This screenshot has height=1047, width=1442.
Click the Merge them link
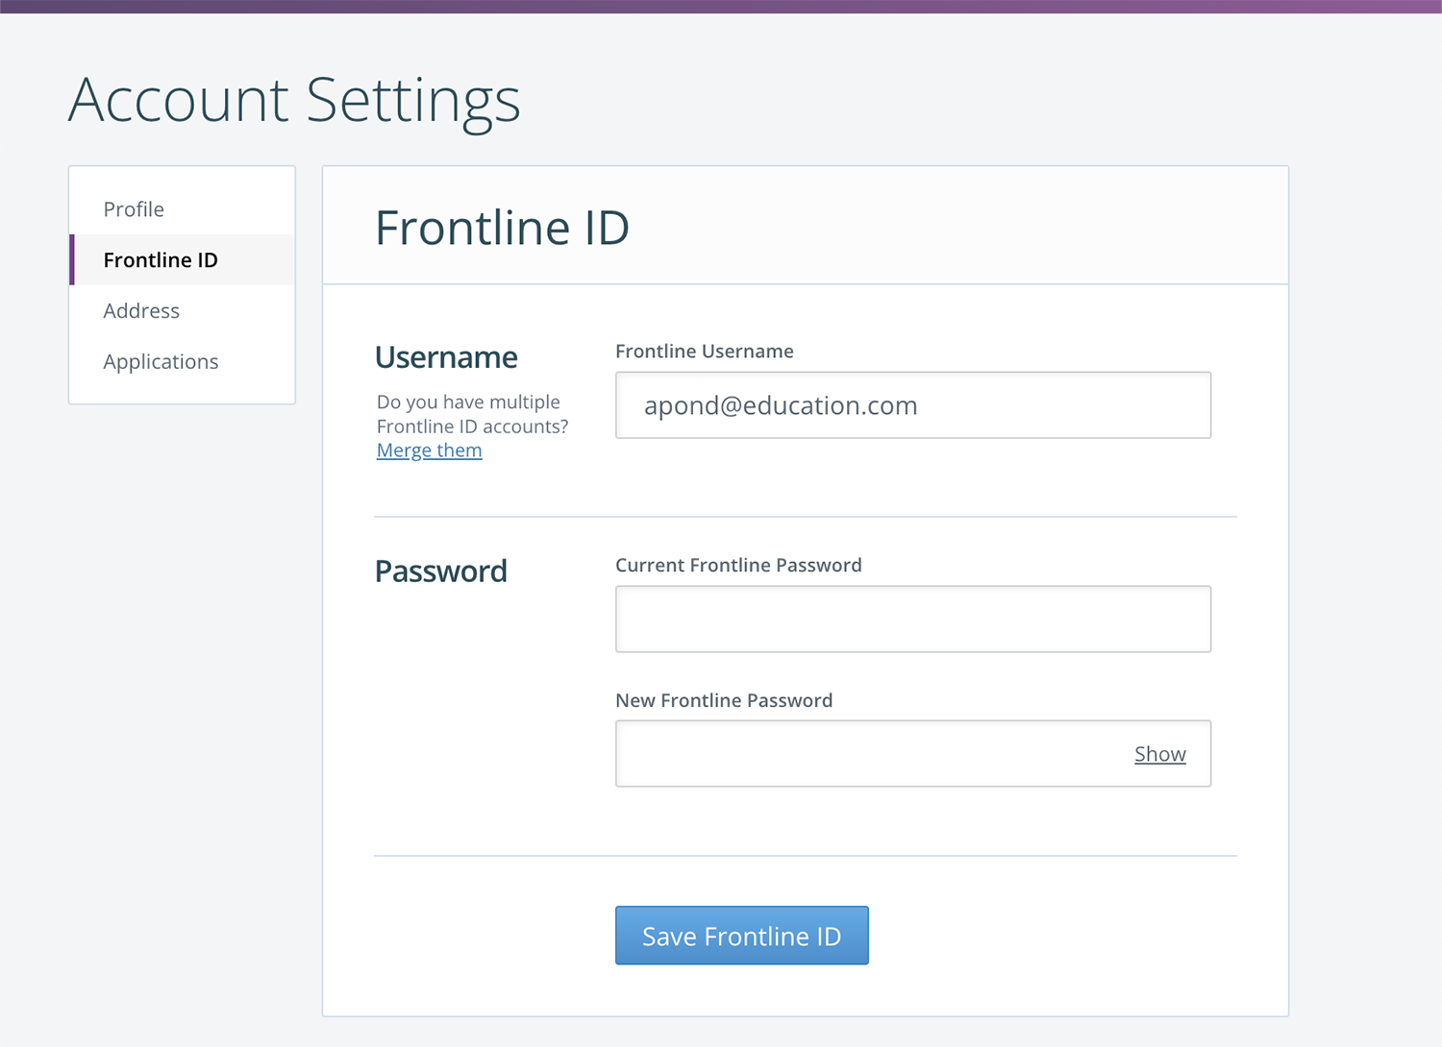[429, 450]
